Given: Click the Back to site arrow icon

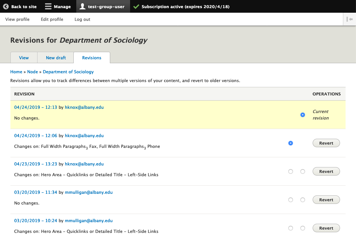Looking at the screenshot, I should click(x=6, y=7).
